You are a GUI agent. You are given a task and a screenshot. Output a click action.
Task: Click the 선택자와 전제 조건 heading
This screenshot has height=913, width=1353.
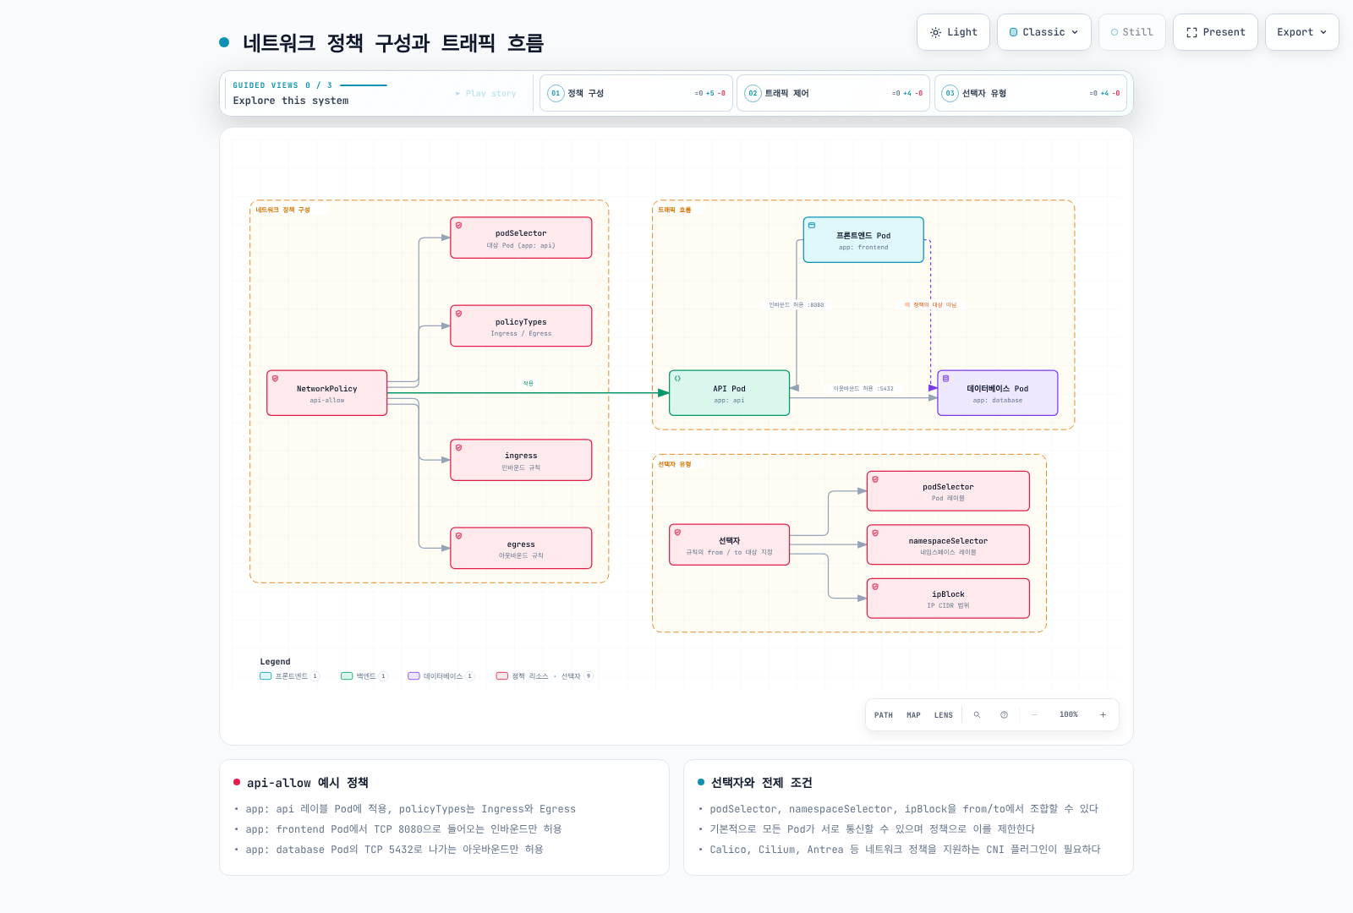coord(761,783)
